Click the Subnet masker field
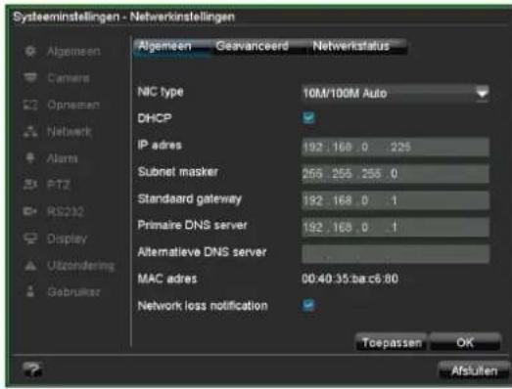Image resolution: width=512 pixels, height=389 pixels. (396, 174)
